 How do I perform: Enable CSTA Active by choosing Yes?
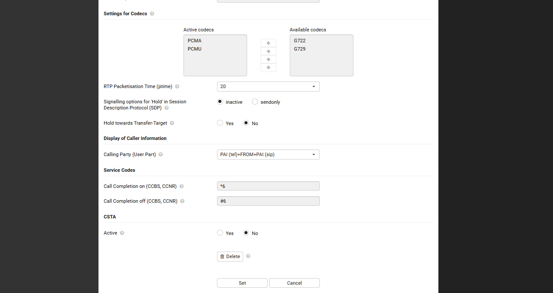pos(220,233)
